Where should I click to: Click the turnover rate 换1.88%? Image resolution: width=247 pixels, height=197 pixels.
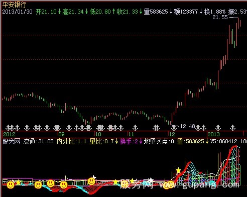pyautogui.click(x=215, y=12)
